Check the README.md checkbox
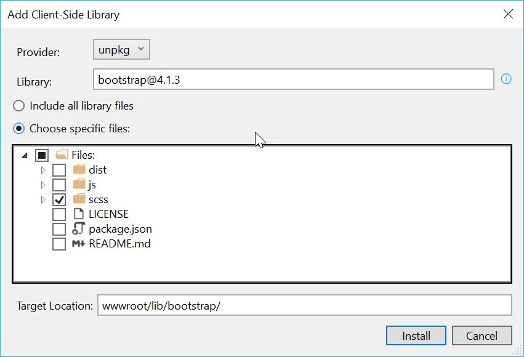524x357 pixels. click(x=59, y=244)
